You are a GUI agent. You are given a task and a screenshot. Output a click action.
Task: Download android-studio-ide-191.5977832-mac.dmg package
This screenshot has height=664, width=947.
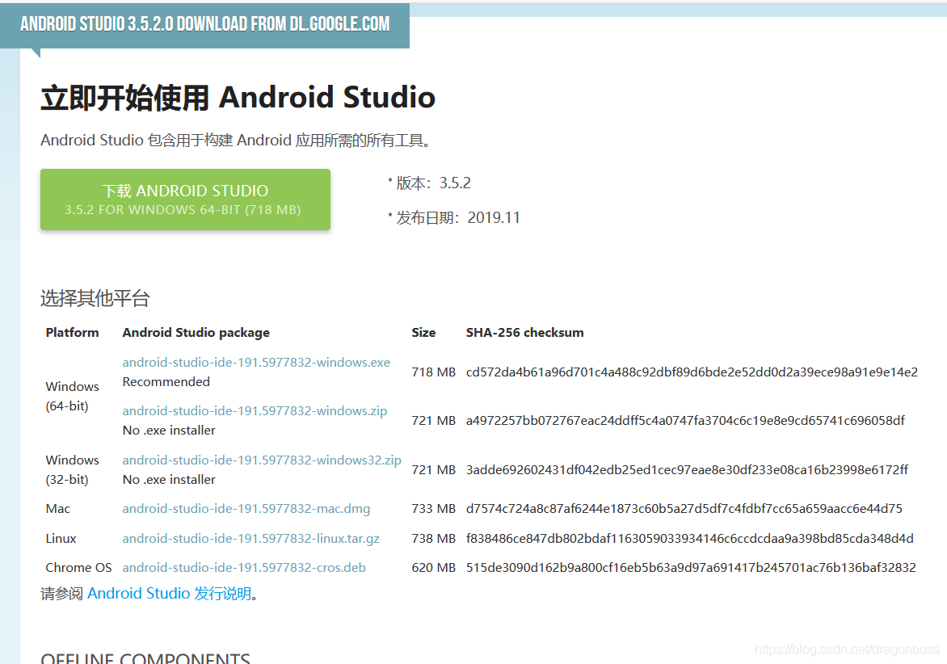tap(246, 509)
